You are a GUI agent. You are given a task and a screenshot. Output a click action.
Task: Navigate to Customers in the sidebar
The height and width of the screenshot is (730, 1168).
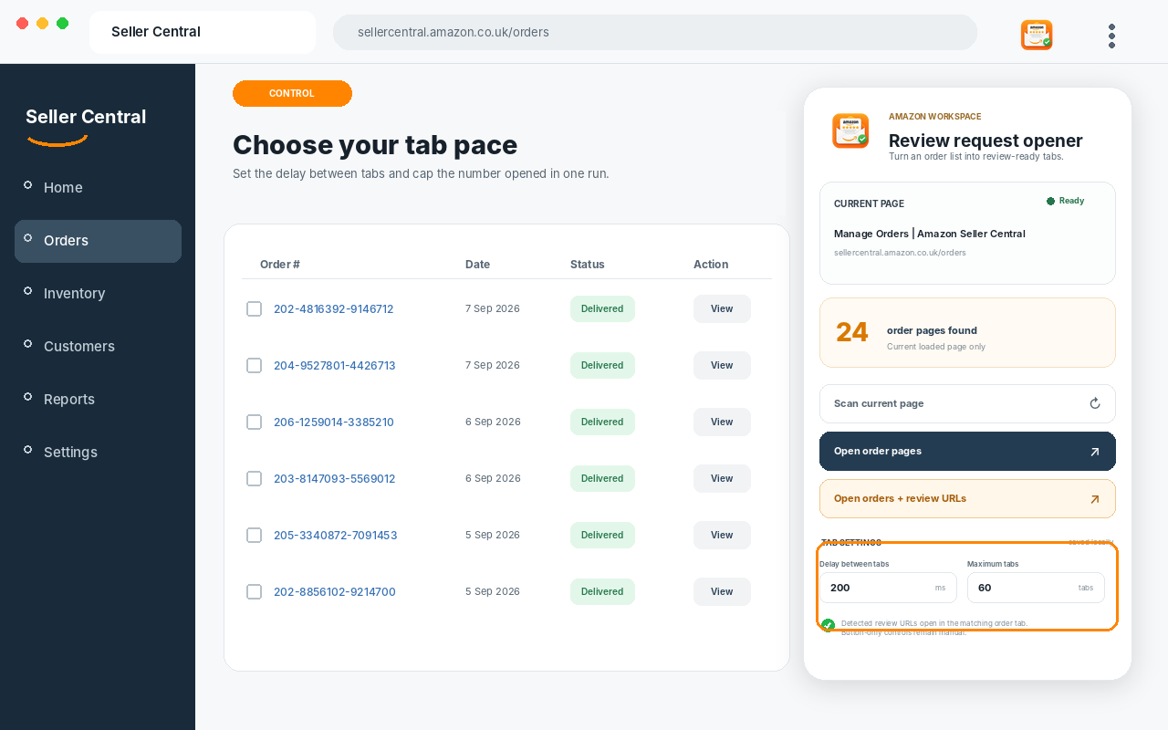click(98, 347)
